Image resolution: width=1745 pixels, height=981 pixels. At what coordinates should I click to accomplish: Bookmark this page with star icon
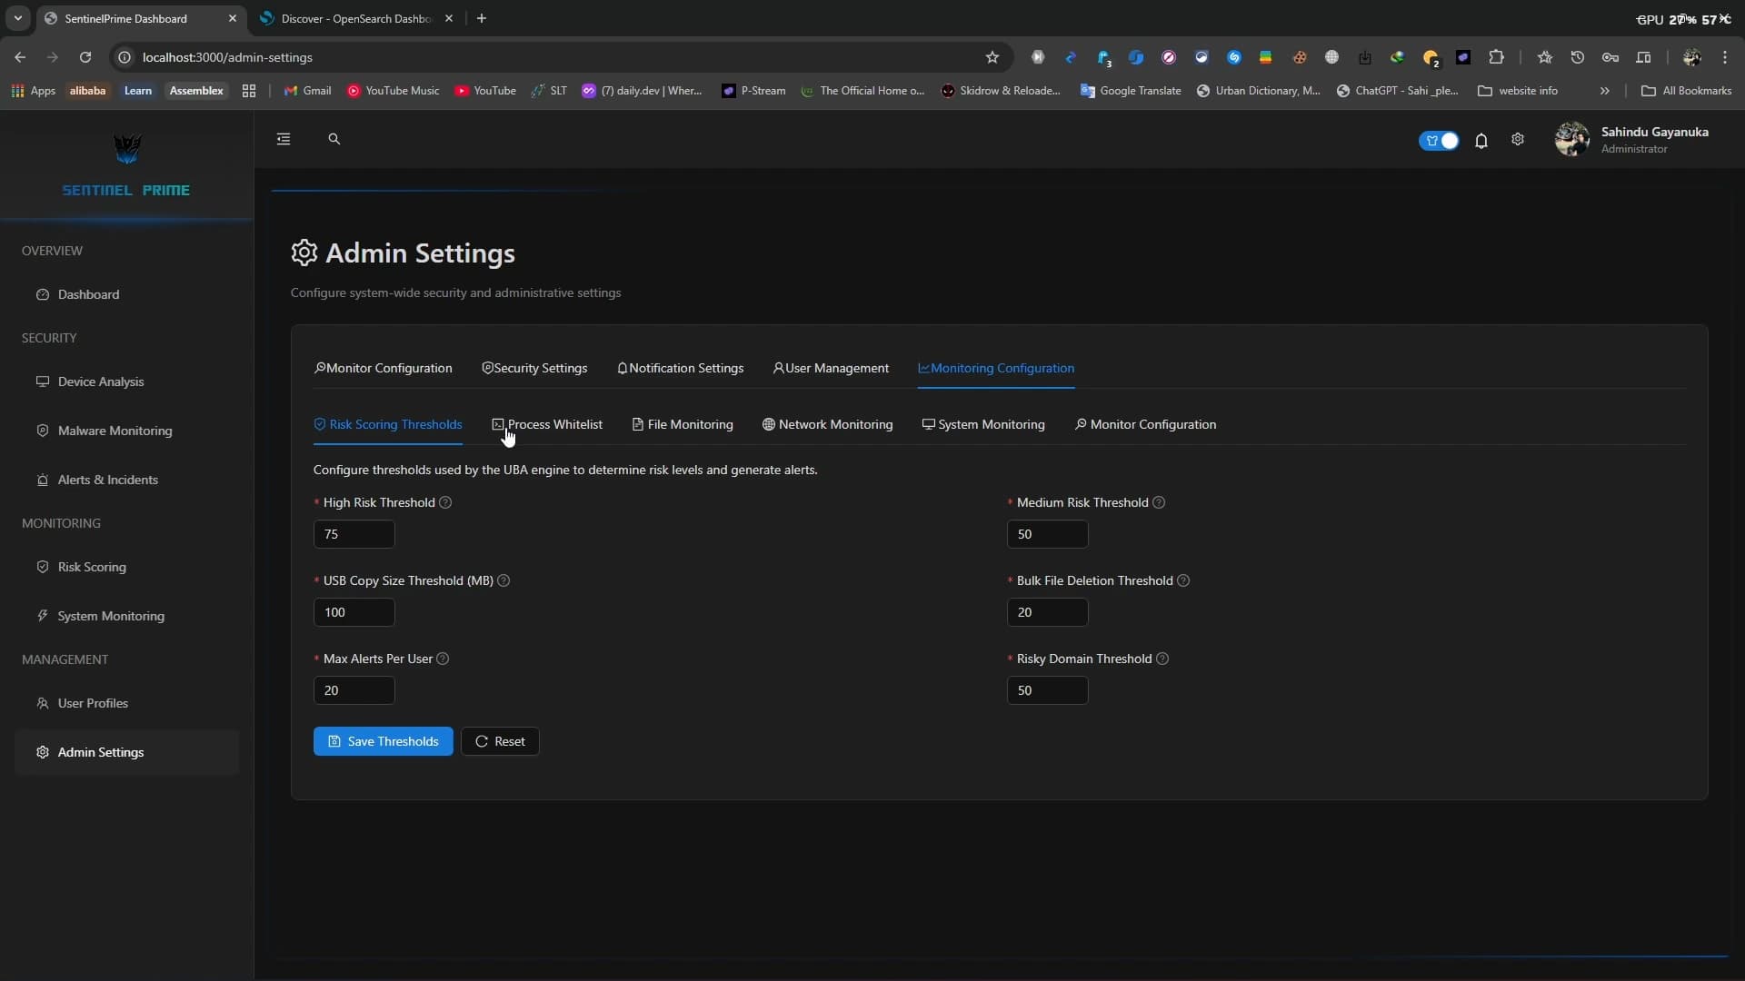[x=992, y=57]
